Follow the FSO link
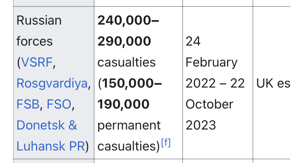The height and width of the screenshot is (163, 303). (x=59, y=104)
